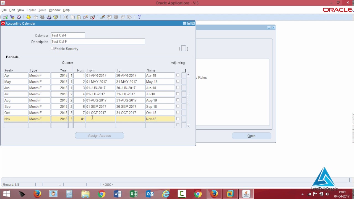354x199 pixels.
Task: Click periods scrollbar up arrow
Action: coord(188,75)
